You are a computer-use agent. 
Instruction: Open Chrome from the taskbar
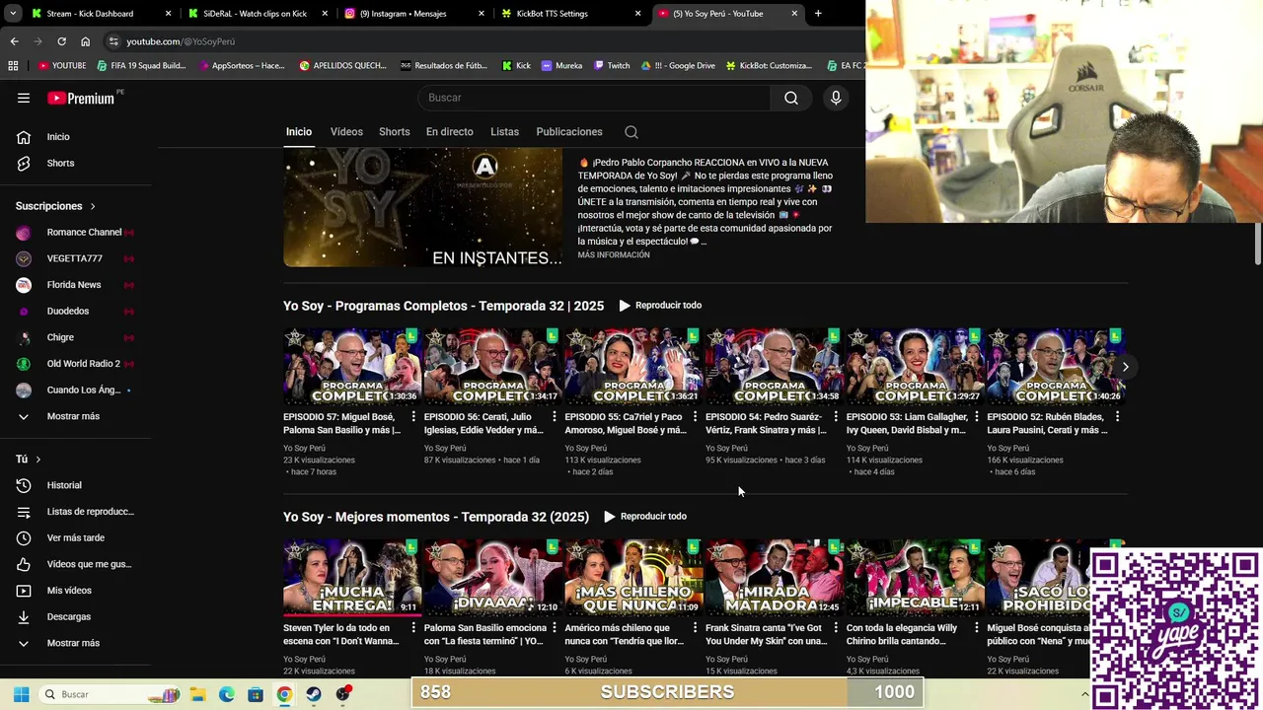284,694
